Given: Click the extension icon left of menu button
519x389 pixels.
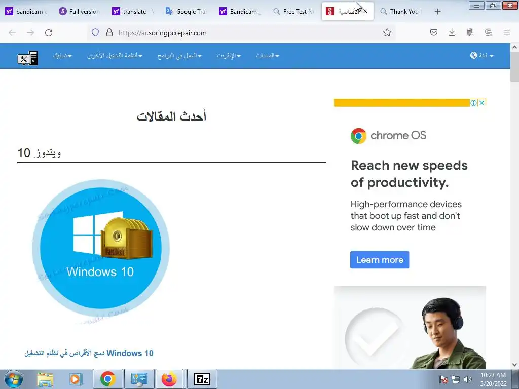Looking at the screenshot, I should 488,33.
